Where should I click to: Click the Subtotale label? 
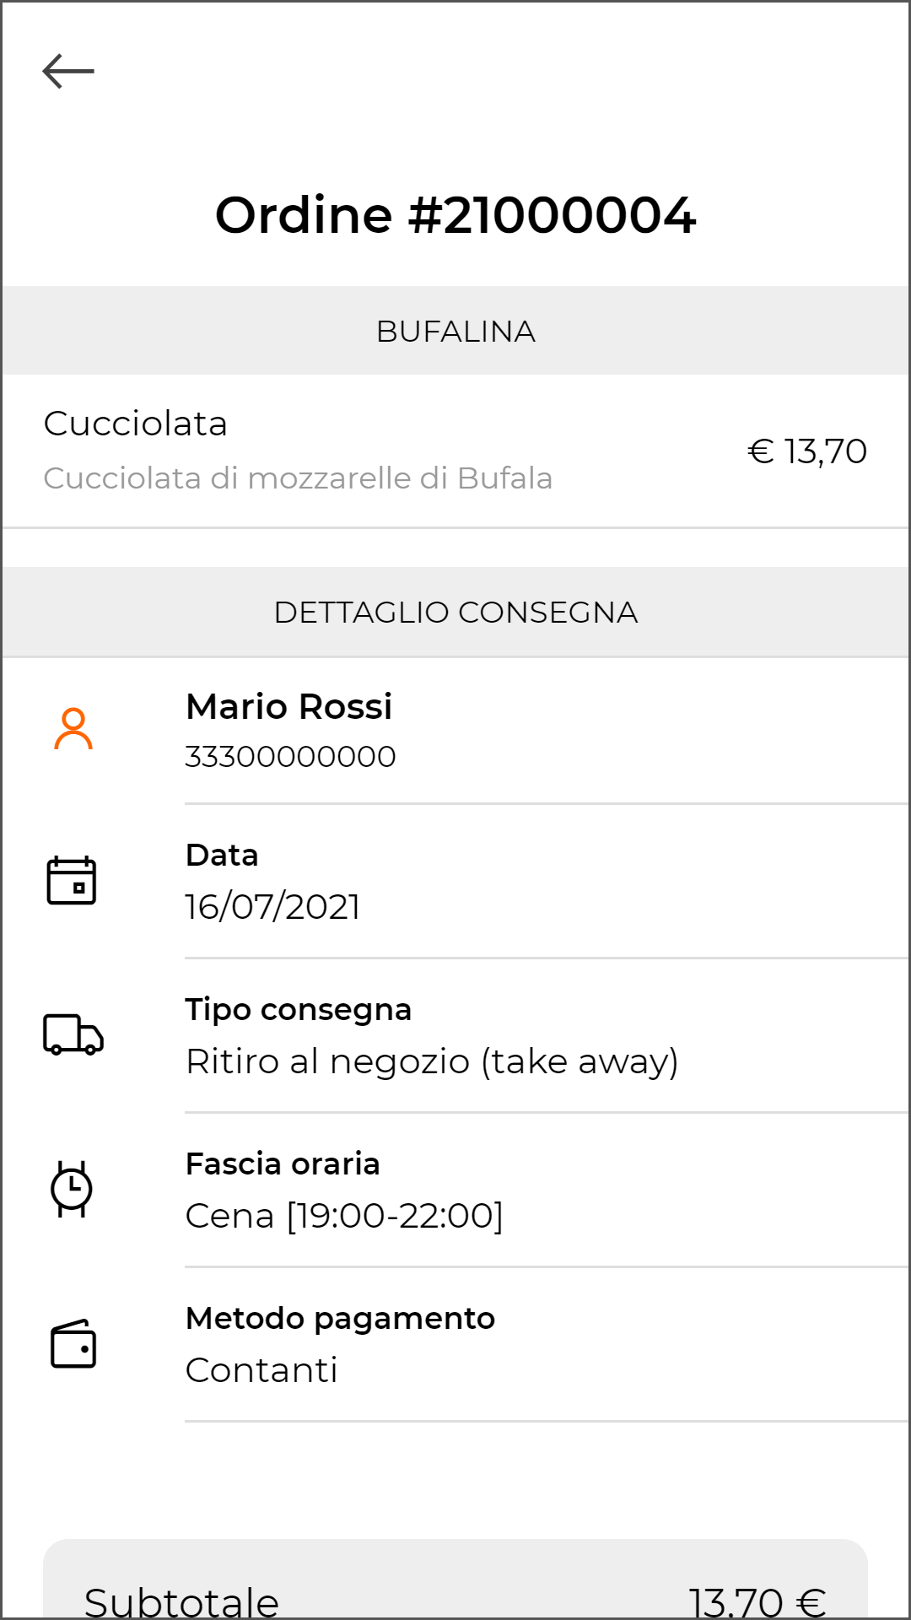click(x=181, y=1601)
